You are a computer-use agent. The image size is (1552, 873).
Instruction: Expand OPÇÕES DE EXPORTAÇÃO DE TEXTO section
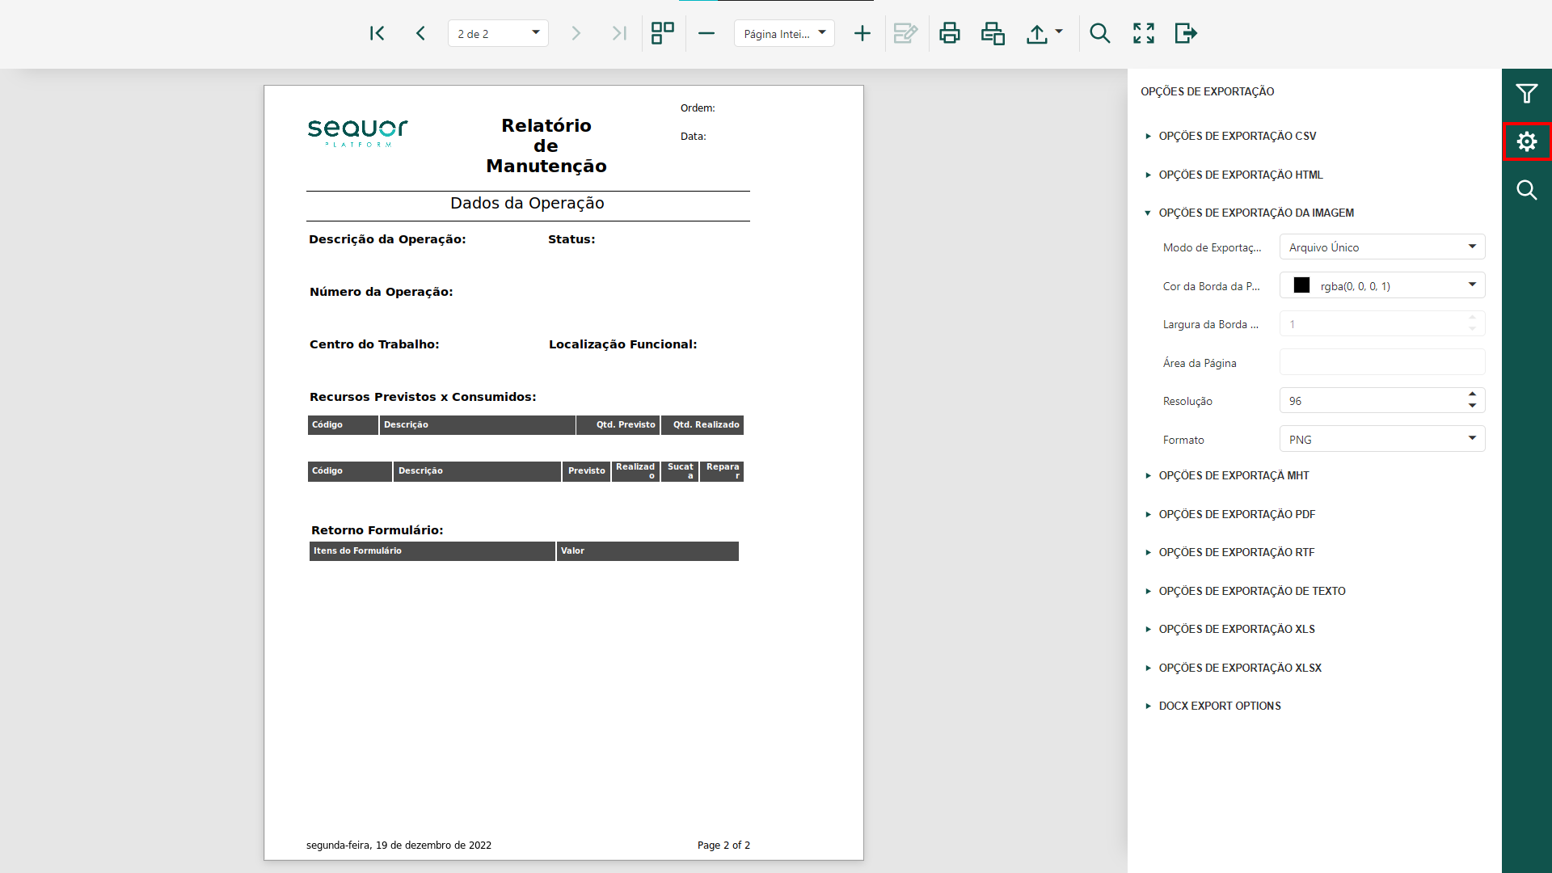(x=1251, y=591)
